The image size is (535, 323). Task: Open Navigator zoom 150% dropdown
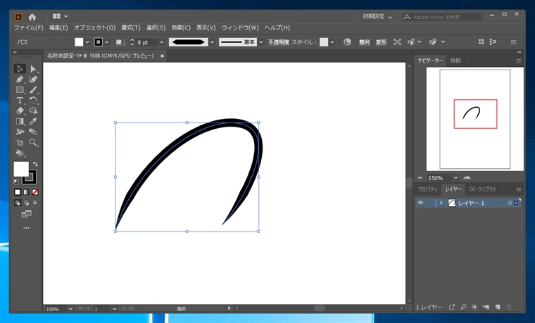click(x=455, y=178)
